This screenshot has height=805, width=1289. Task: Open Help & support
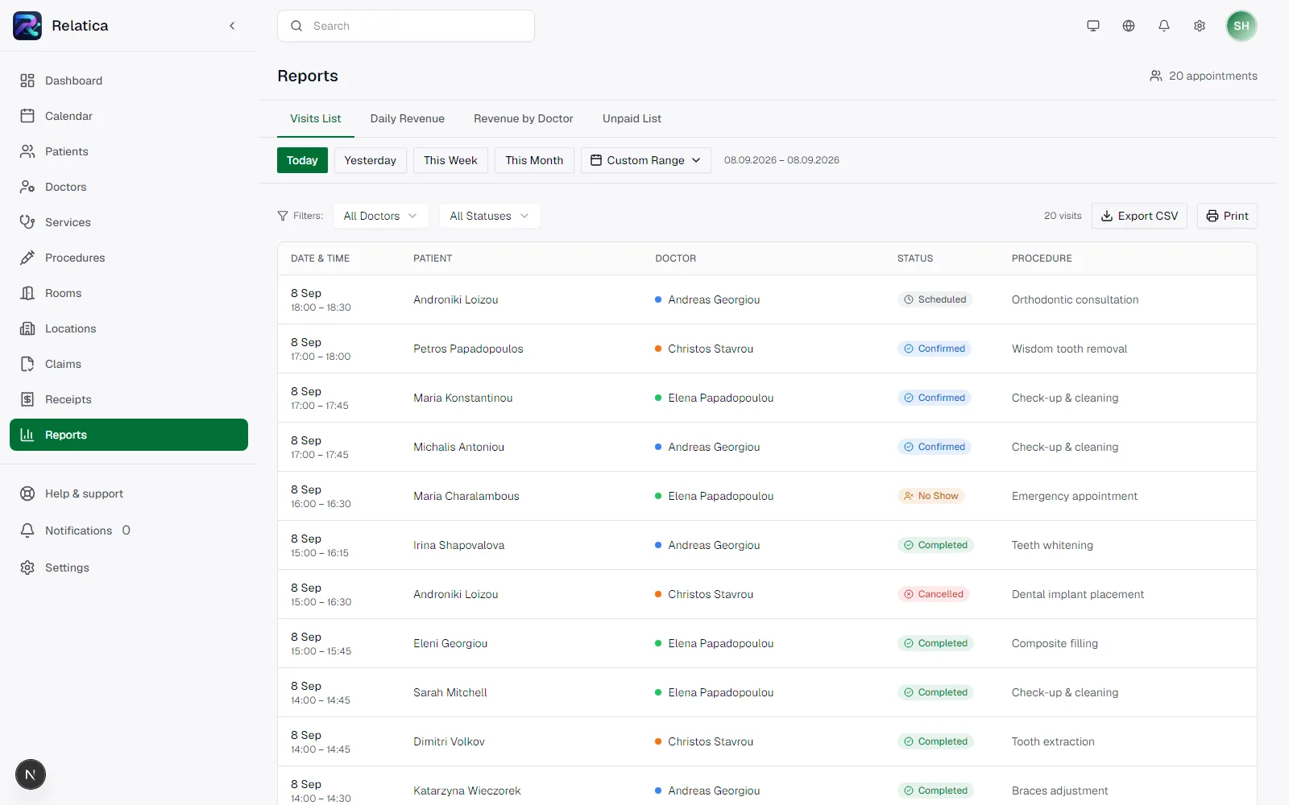pyautogui.click(x=129, y=493)
